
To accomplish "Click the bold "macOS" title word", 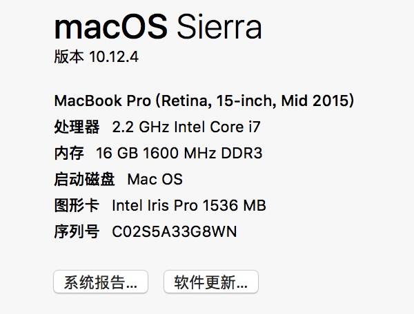I will coord(110,29).
